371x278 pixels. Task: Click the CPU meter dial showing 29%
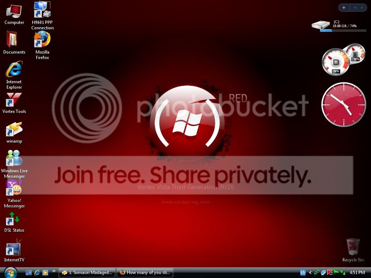click(x=335, y=62)
